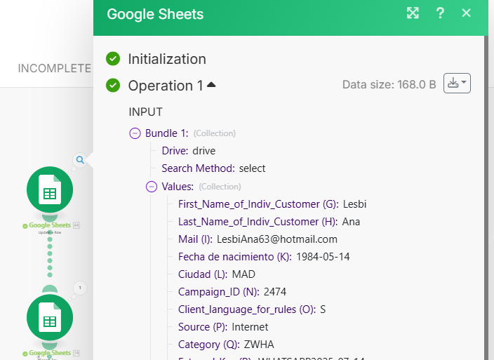
Task: Open help via the question mark icon
Action: point(440,13)
